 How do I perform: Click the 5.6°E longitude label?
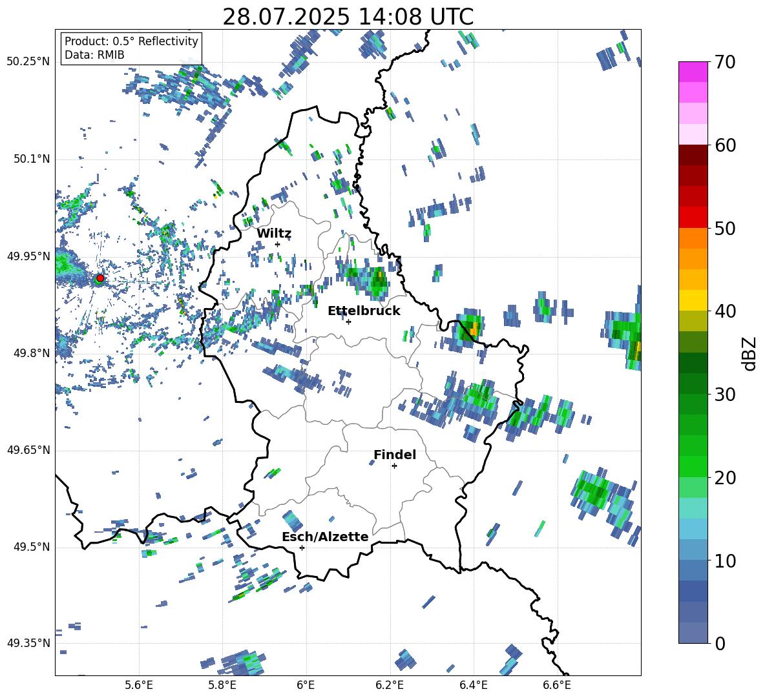pos(139,685)
